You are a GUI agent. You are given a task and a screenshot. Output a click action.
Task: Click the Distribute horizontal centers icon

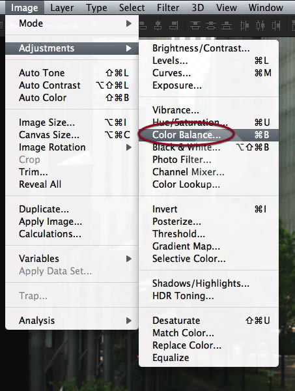pos(260,25)
